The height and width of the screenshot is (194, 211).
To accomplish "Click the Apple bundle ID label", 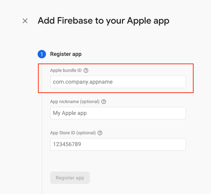I will pos(66,70).
